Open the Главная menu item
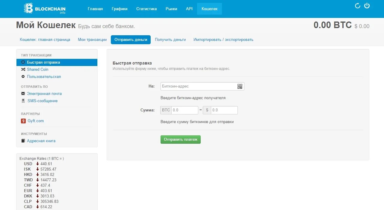Viewport: 384px width, 210px height. (95, 9)
